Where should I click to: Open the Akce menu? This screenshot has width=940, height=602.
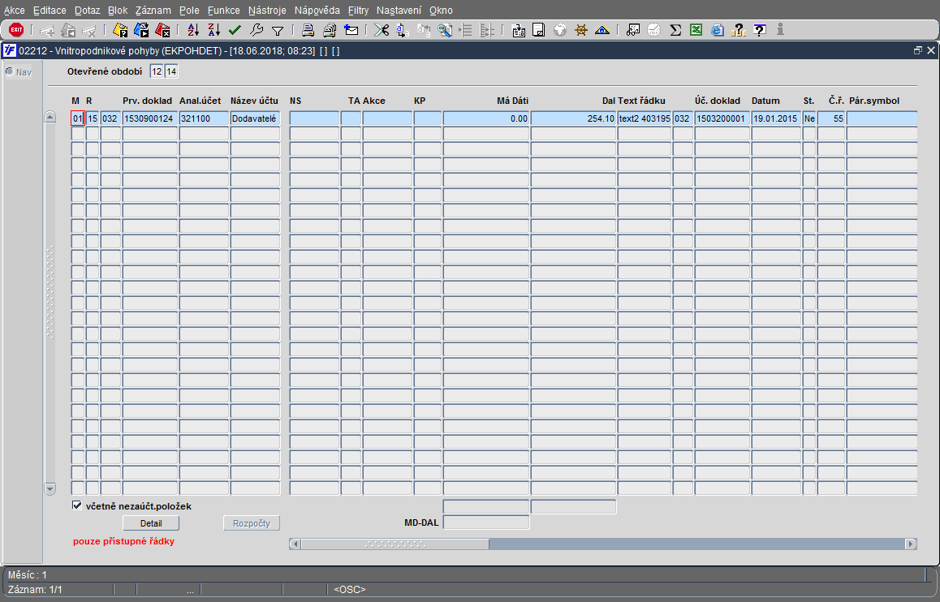(15, 11)
